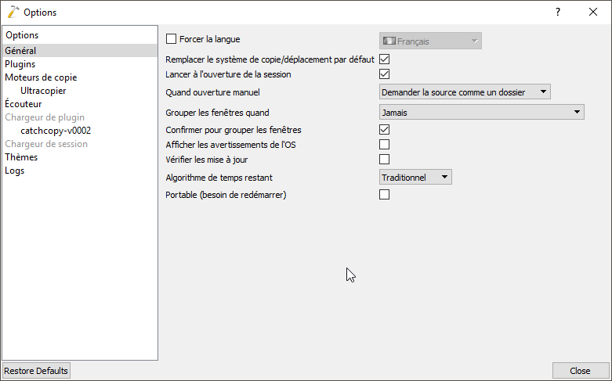Go to the Écouteur settings page
Image resolution: width=612 pixels, height=381 pixels.
[24, 104]
